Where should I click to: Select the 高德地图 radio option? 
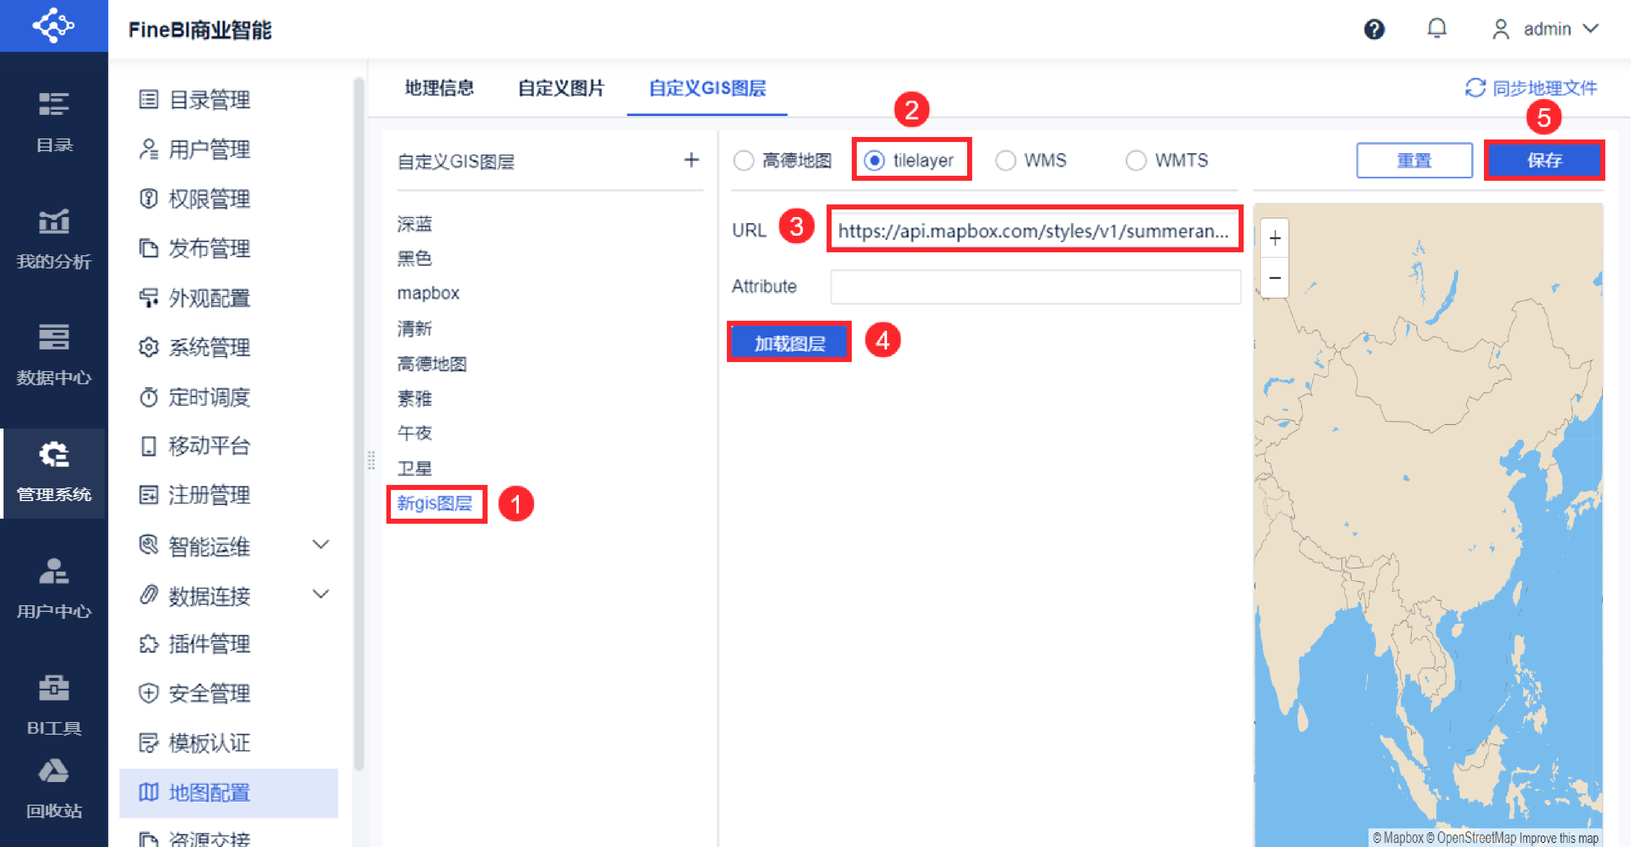coord(744,161)
